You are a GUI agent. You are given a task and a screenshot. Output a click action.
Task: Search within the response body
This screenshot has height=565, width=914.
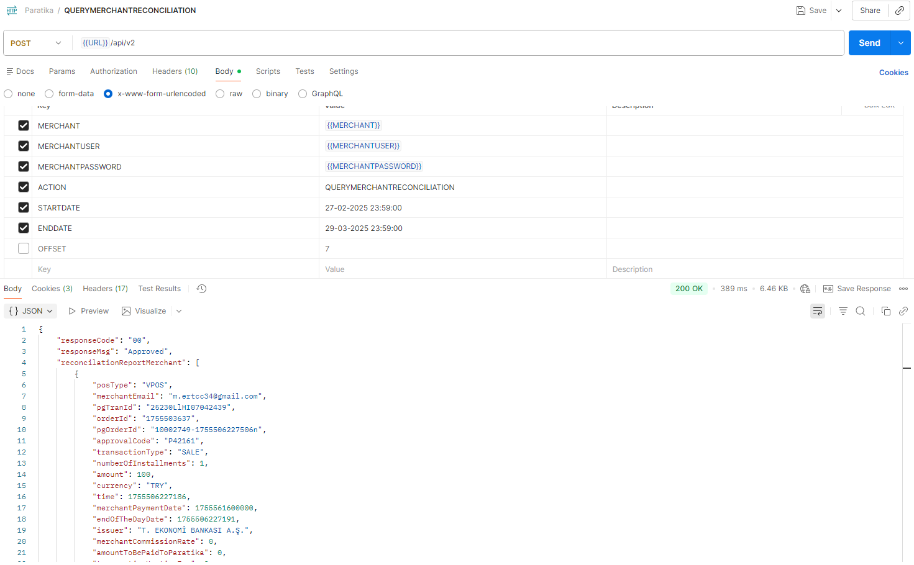(x=861, y=311)
